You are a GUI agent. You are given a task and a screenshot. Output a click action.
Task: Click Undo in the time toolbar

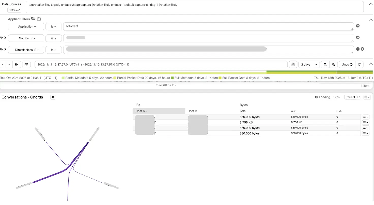point(347,65)
